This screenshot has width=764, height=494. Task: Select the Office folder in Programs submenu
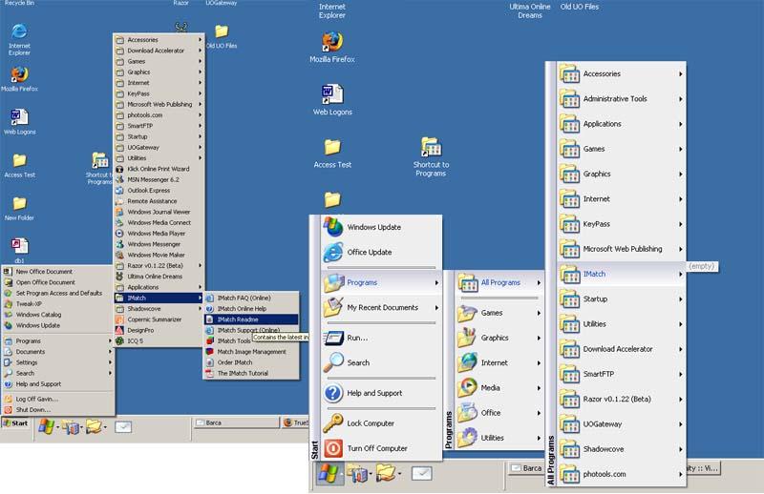tap(499, 413)
